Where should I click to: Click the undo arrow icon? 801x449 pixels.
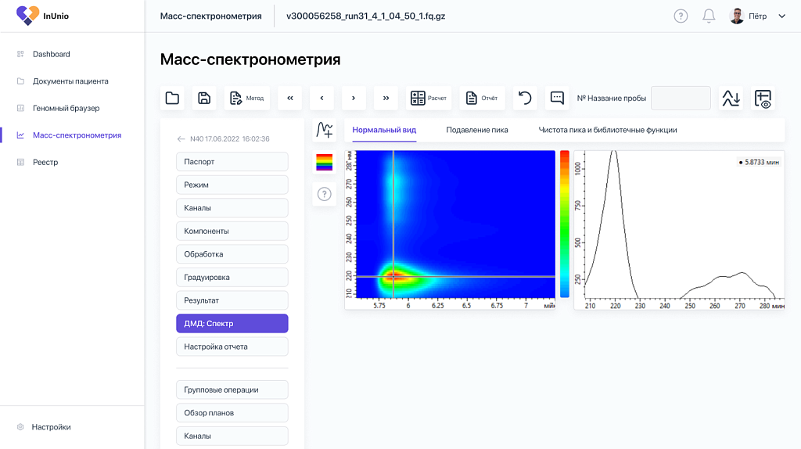(525, 98)
